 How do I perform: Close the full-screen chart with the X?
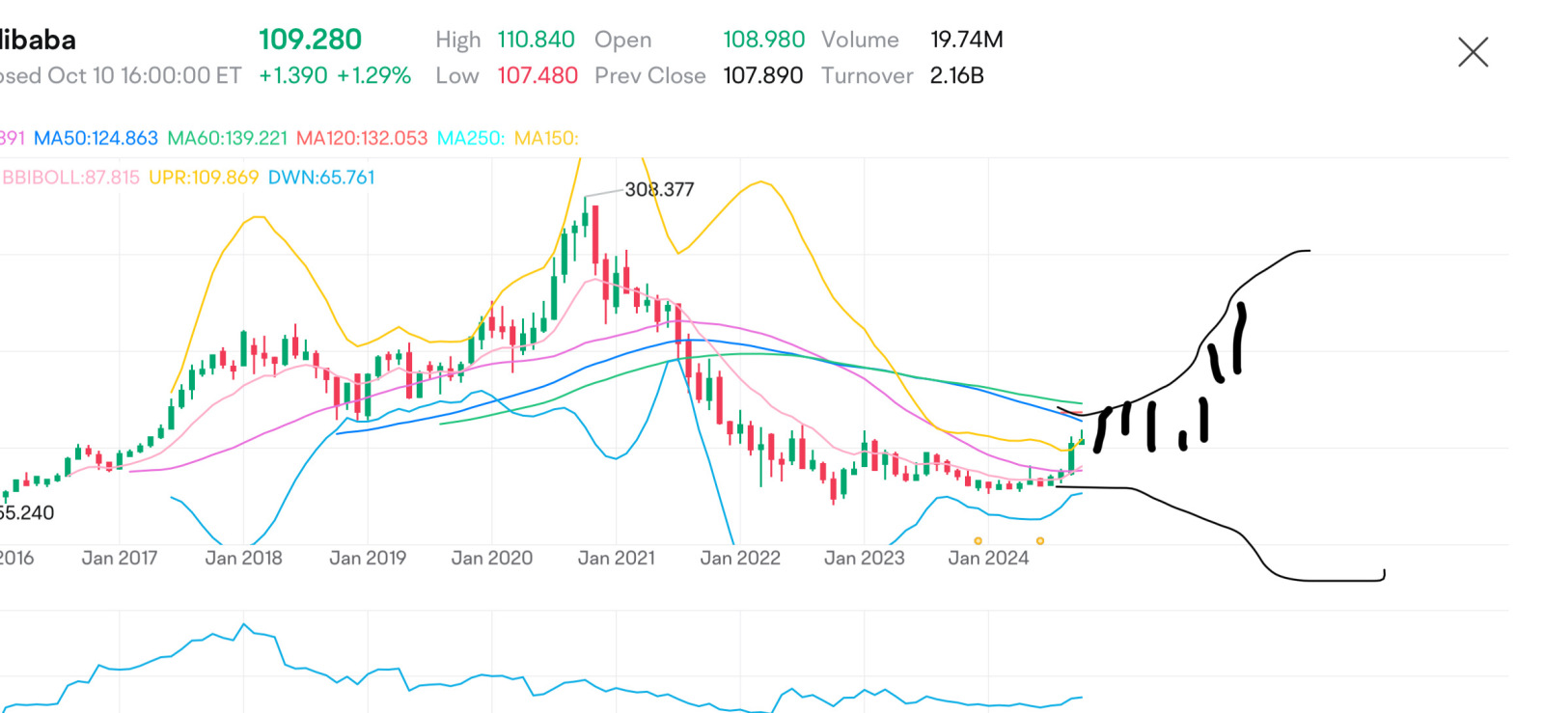[x=1473, y=52]
